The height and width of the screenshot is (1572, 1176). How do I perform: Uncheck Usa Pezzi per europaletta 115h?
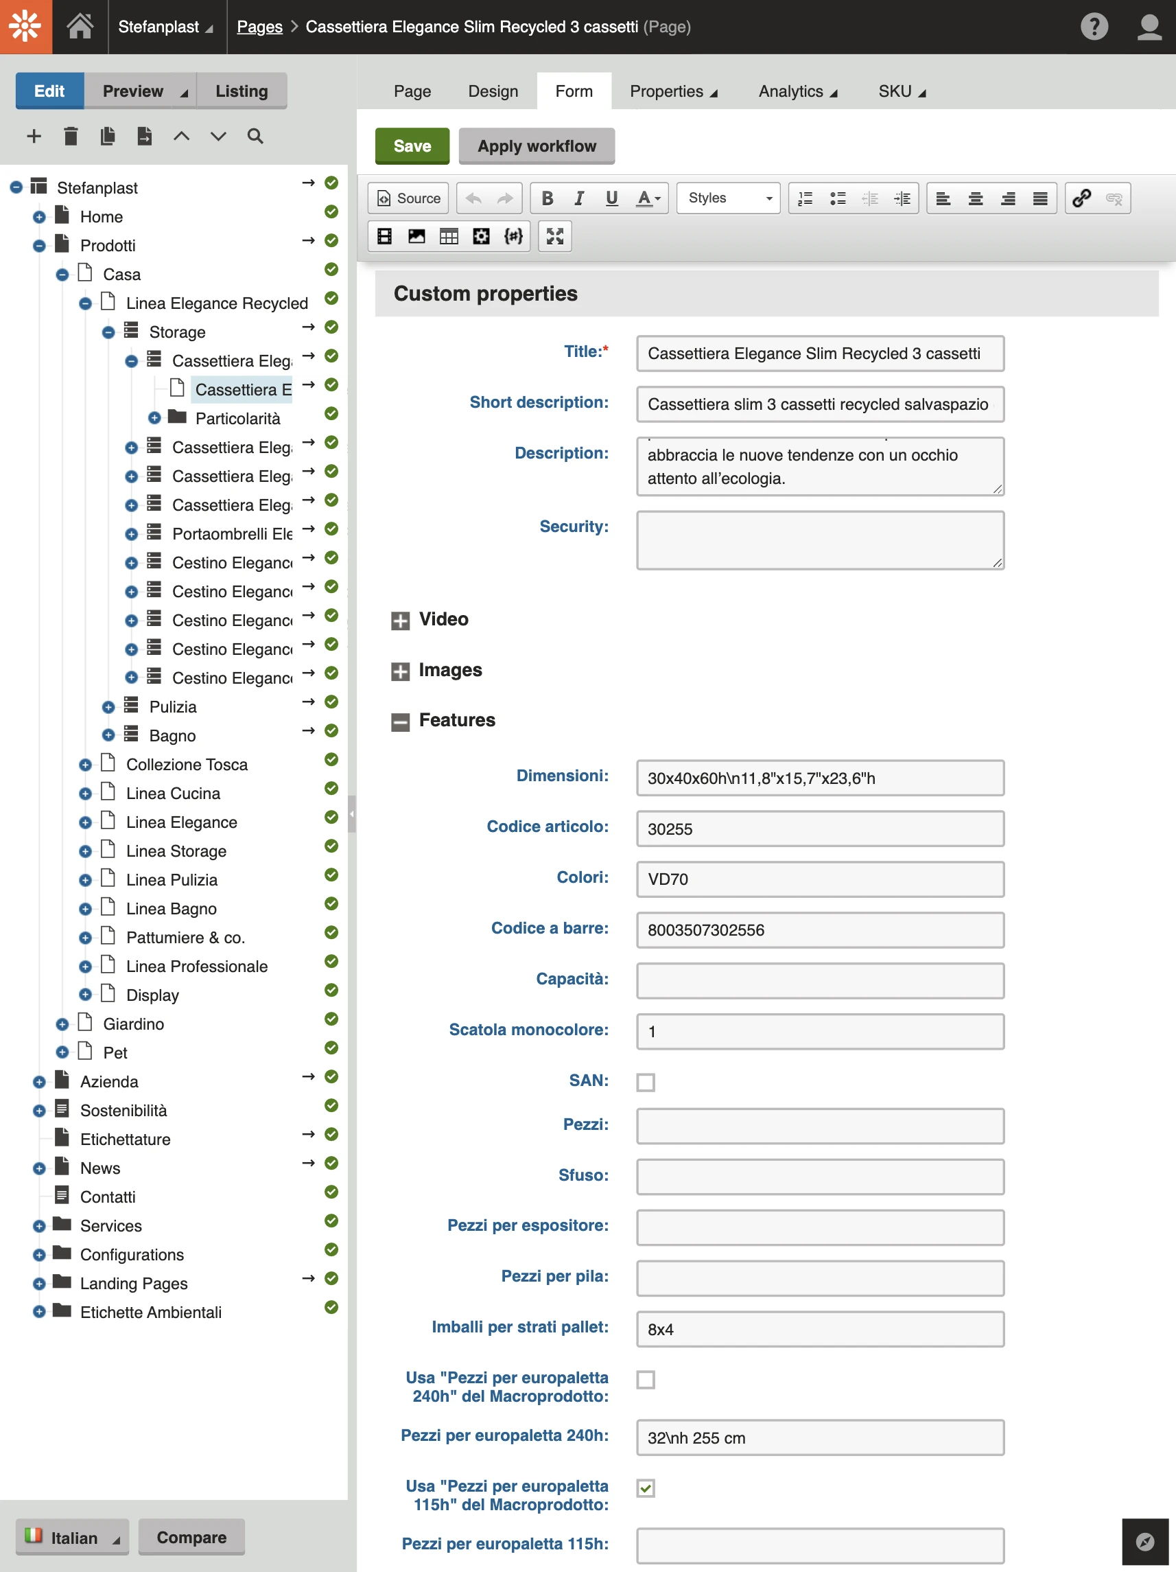[x=645, y=1488]
